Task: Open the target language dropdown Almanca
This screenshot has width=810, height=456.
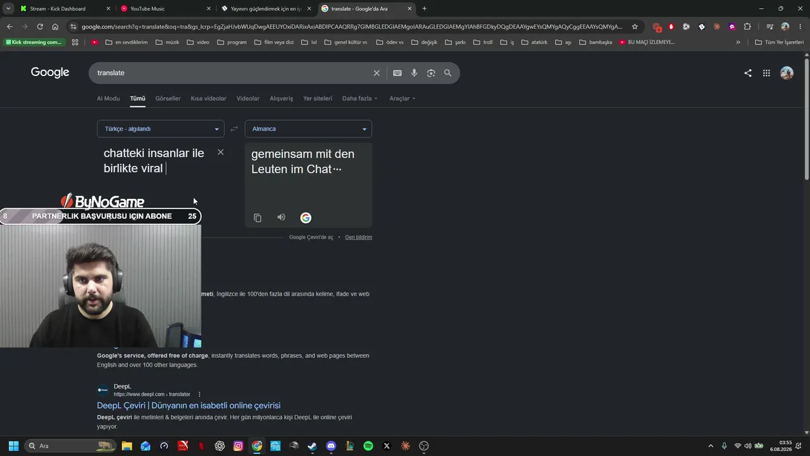Action: 308,129
